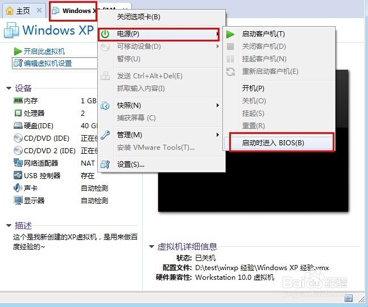Select the USB 控制器 device row
The image size is (368, 307).
click(x=55, y=175)
